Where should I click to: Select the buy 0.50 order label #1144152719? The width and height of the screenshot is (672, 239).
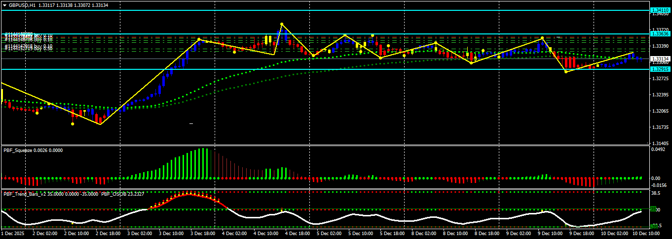[29, 49]
